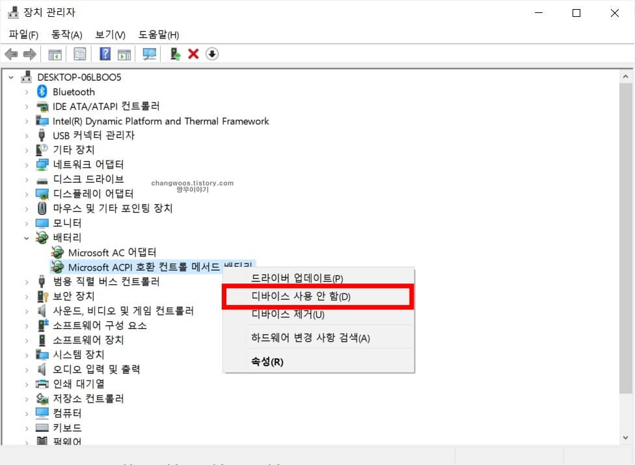
Task: Select the Uninstall device red X icon
Action: click(193, 54)
